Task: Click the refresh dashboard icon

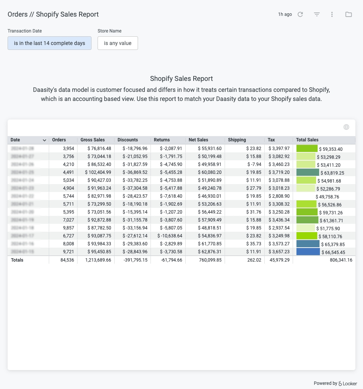Action: (300, 14)
